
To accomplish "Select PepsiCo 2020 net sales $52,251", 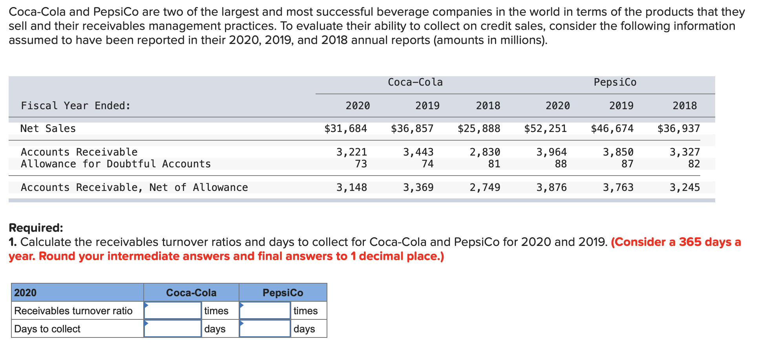I will [546, 128].
